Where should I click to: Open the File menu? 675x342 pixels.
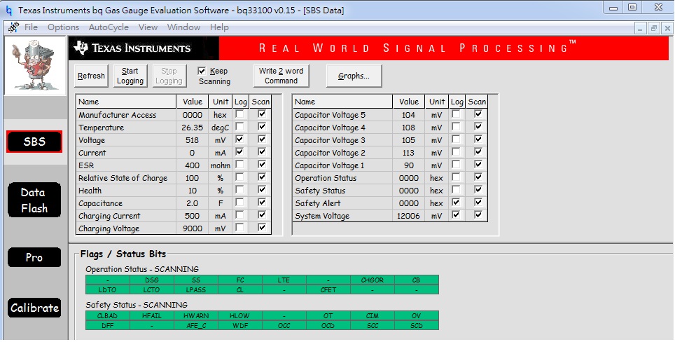pyautogui.click(x=31, y=27)
